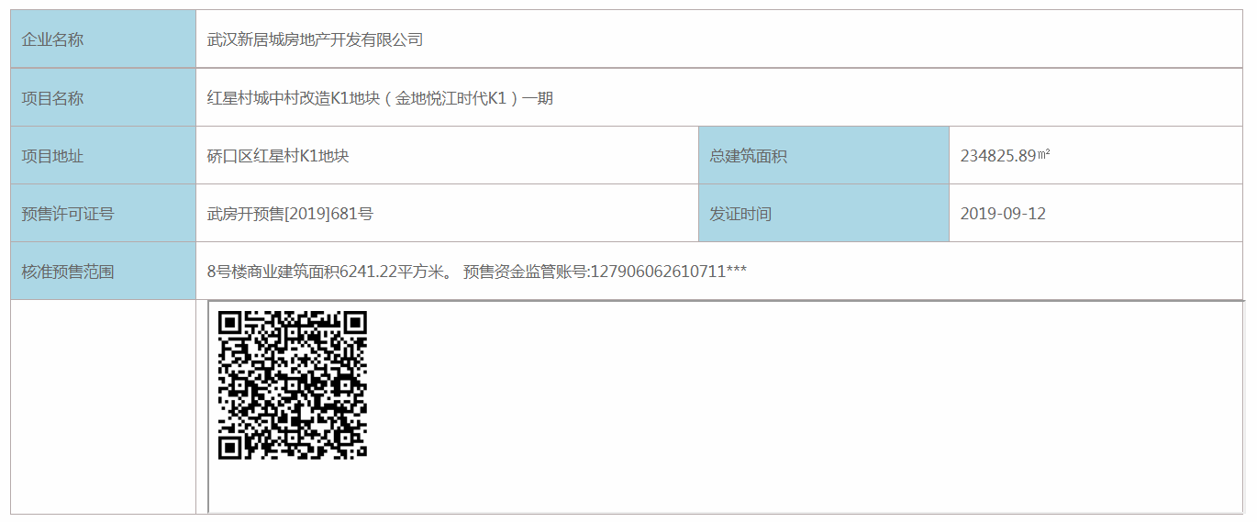Click the supervision account number 127906062610711***
Screen dimensions: 1257x522
click(669, 272)
